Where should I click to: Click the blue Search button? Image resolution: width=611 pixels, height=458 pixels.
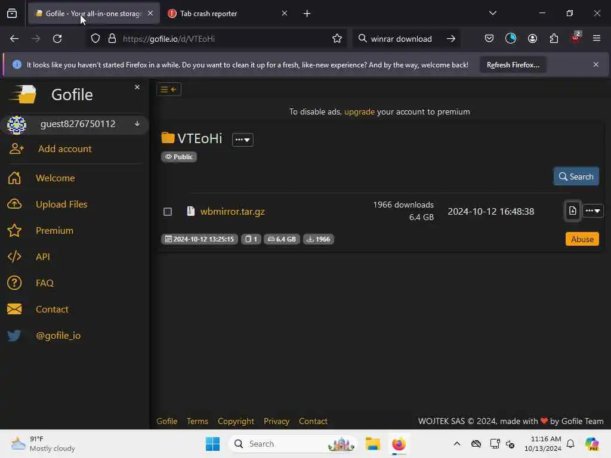tap(576, 177)
